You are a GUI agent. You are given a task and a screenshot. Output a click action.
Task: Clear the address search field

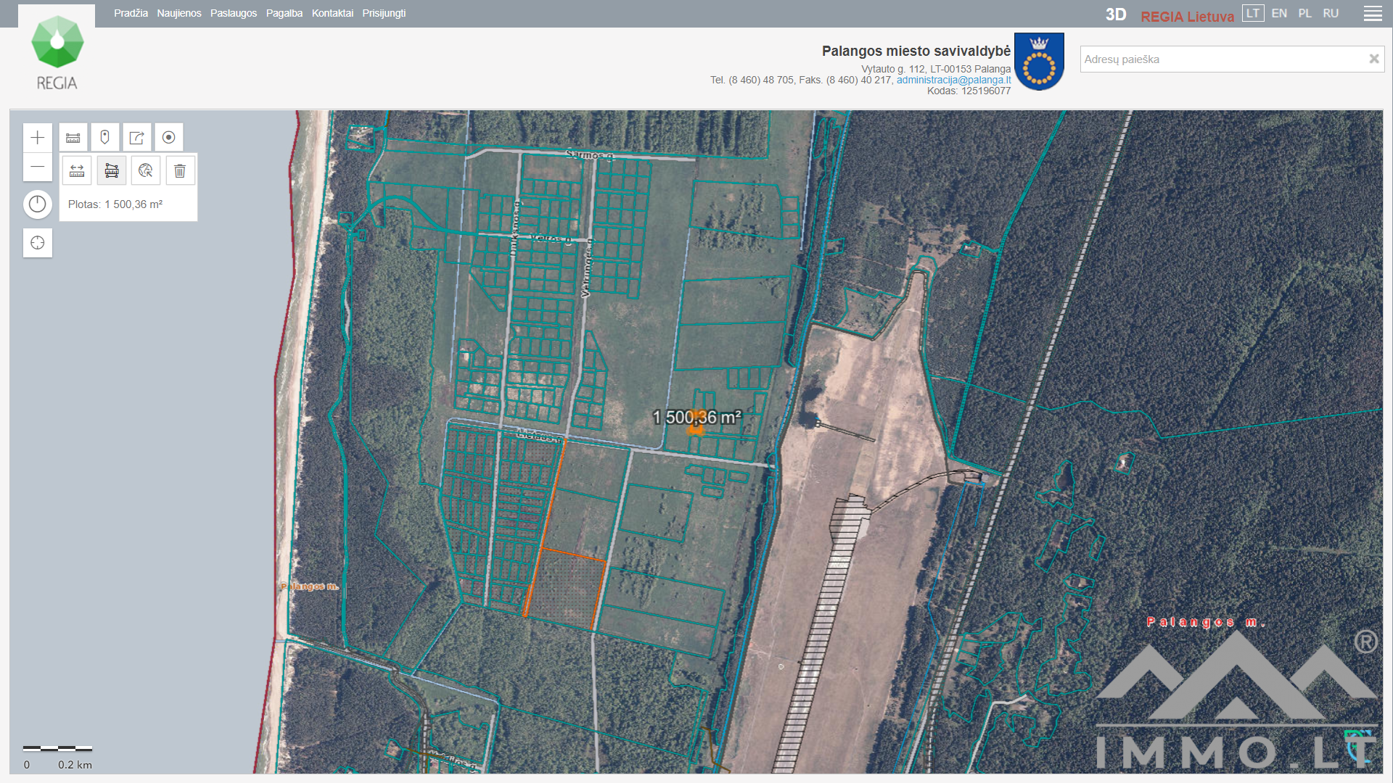1373,59
